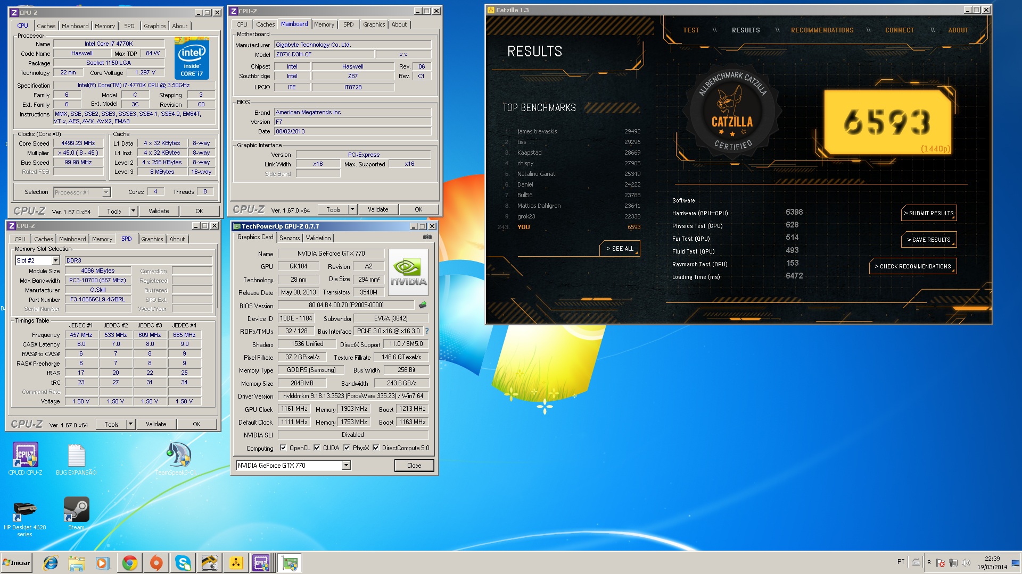
Task: Click the Action Center flag tray icon
Action: (941, 562)
